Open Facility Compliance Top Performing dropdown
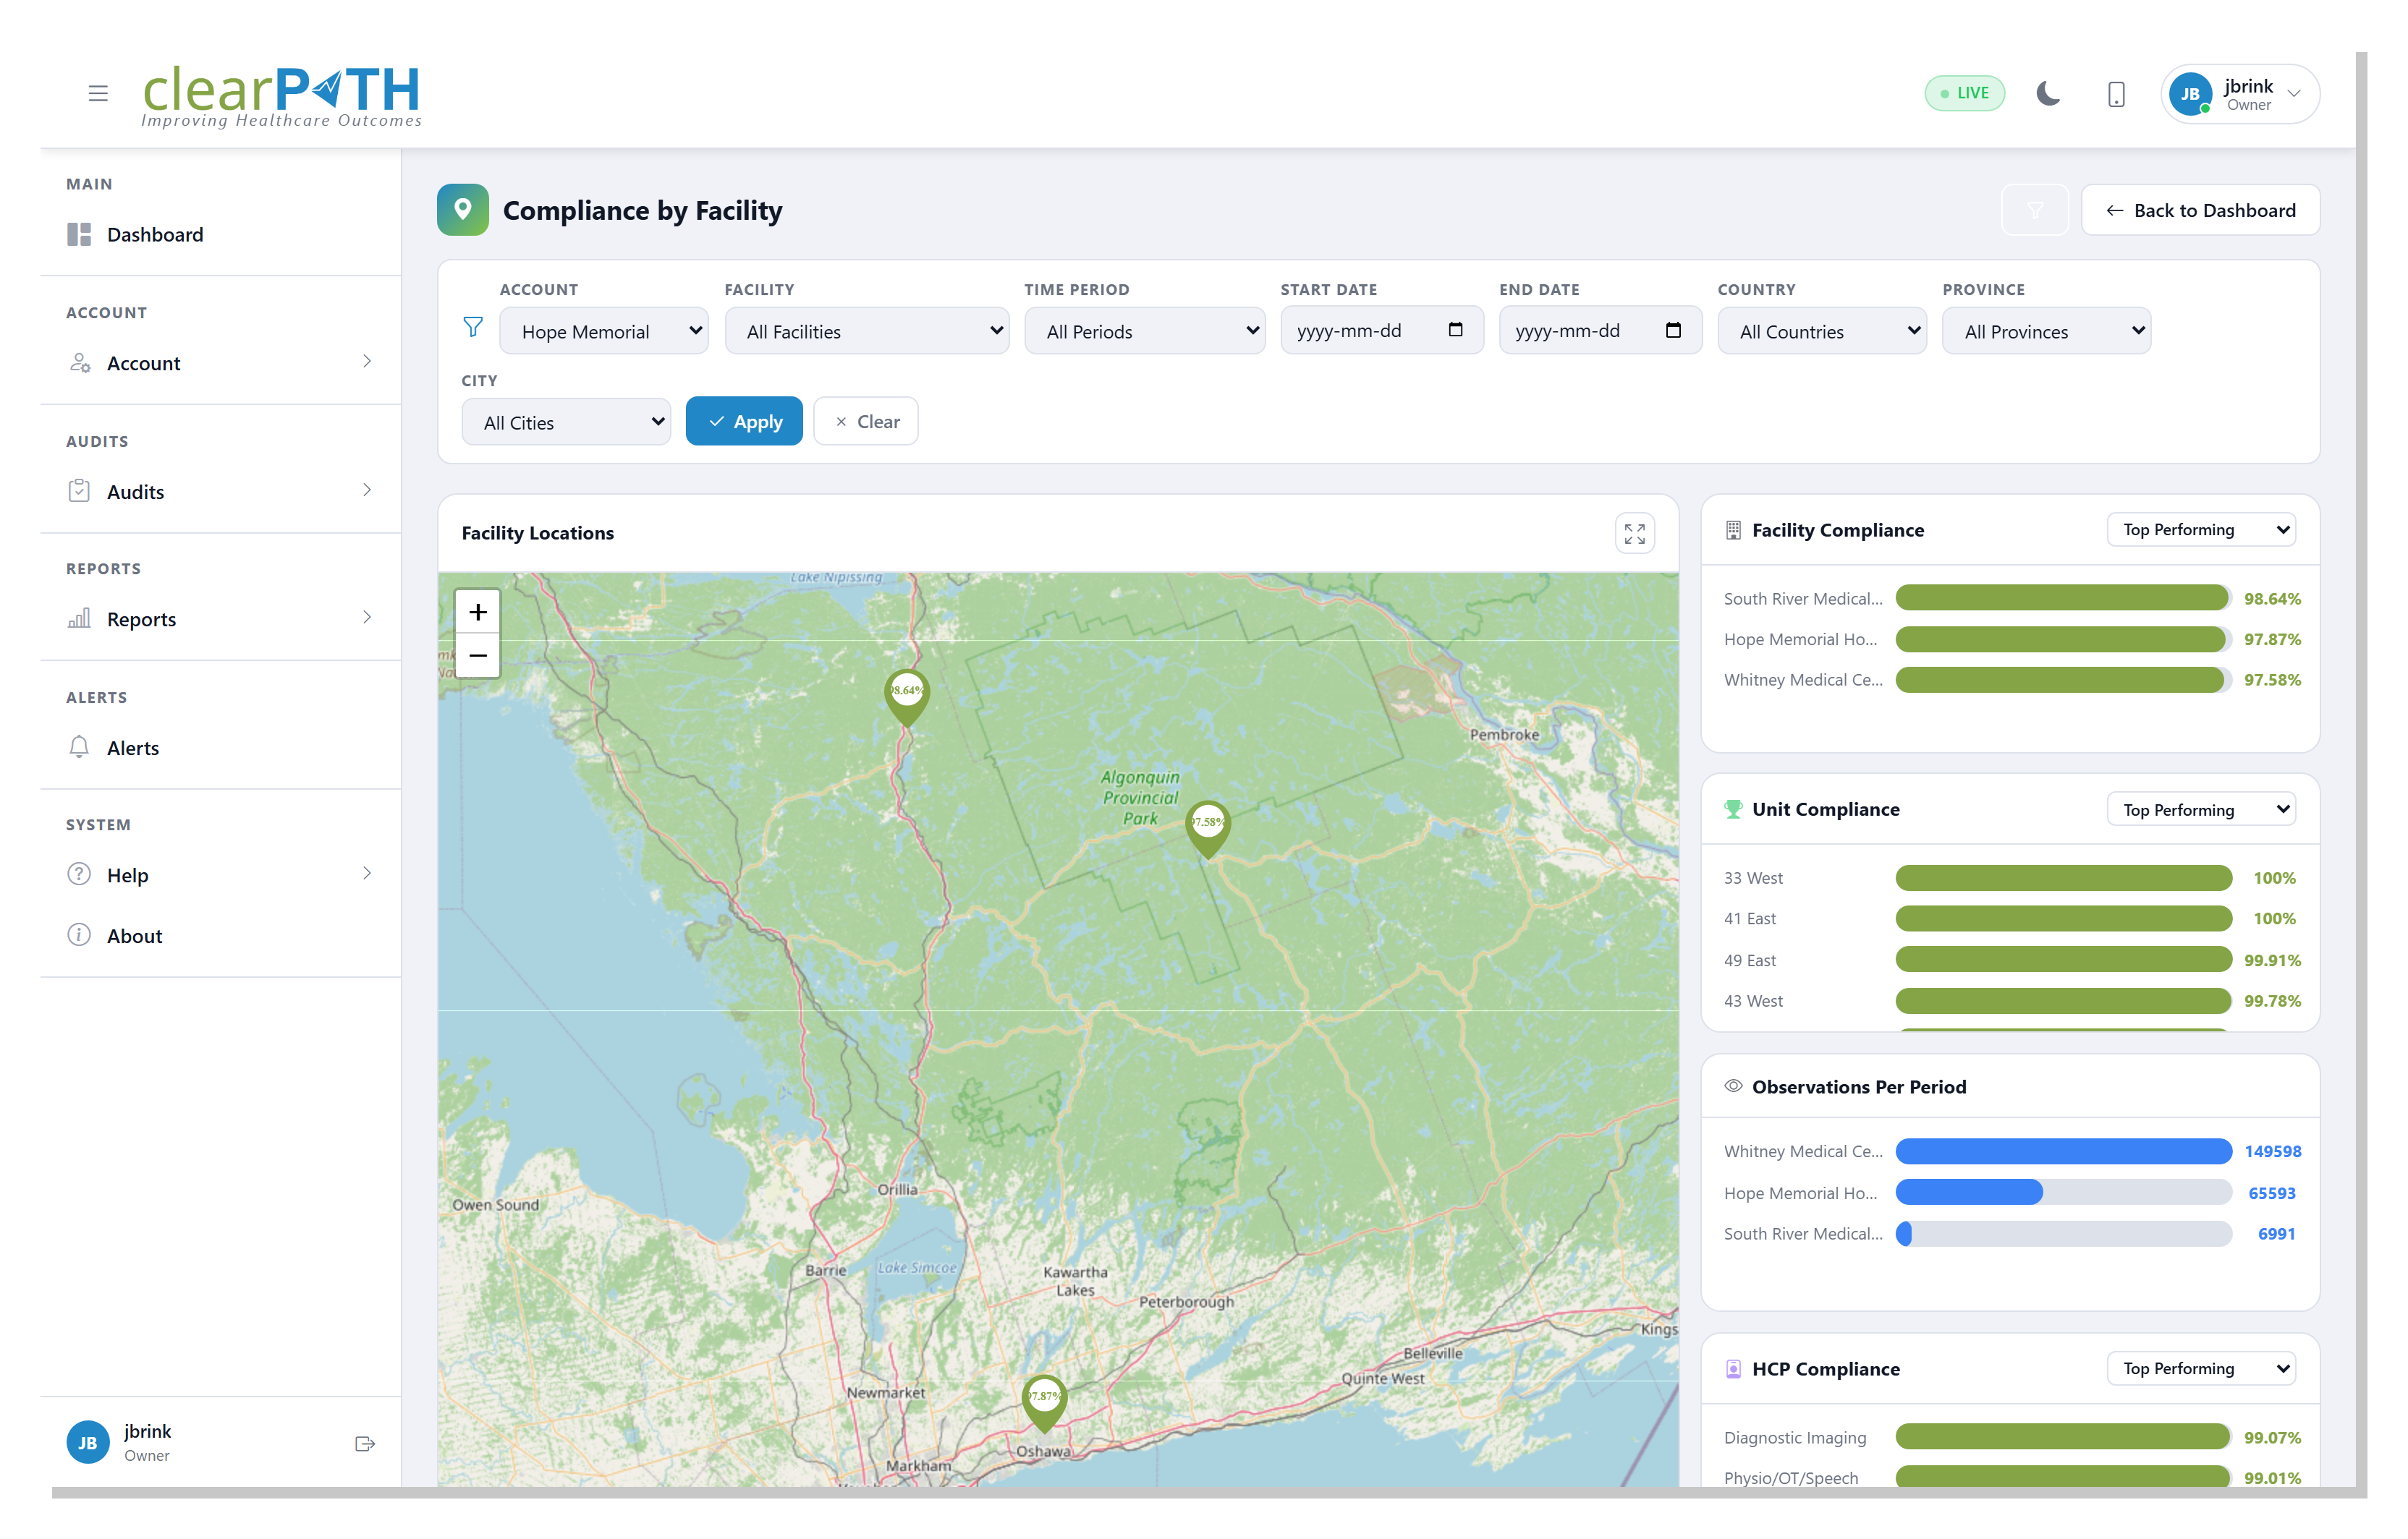The height and width of the screenshot is (1539, 2408). pyautogui.click(x=2201, y=529)
